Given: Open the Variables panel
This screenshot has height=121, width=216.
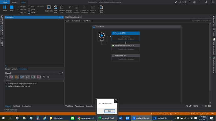Looking at the screenshot, I should click(x=69, y=106).
